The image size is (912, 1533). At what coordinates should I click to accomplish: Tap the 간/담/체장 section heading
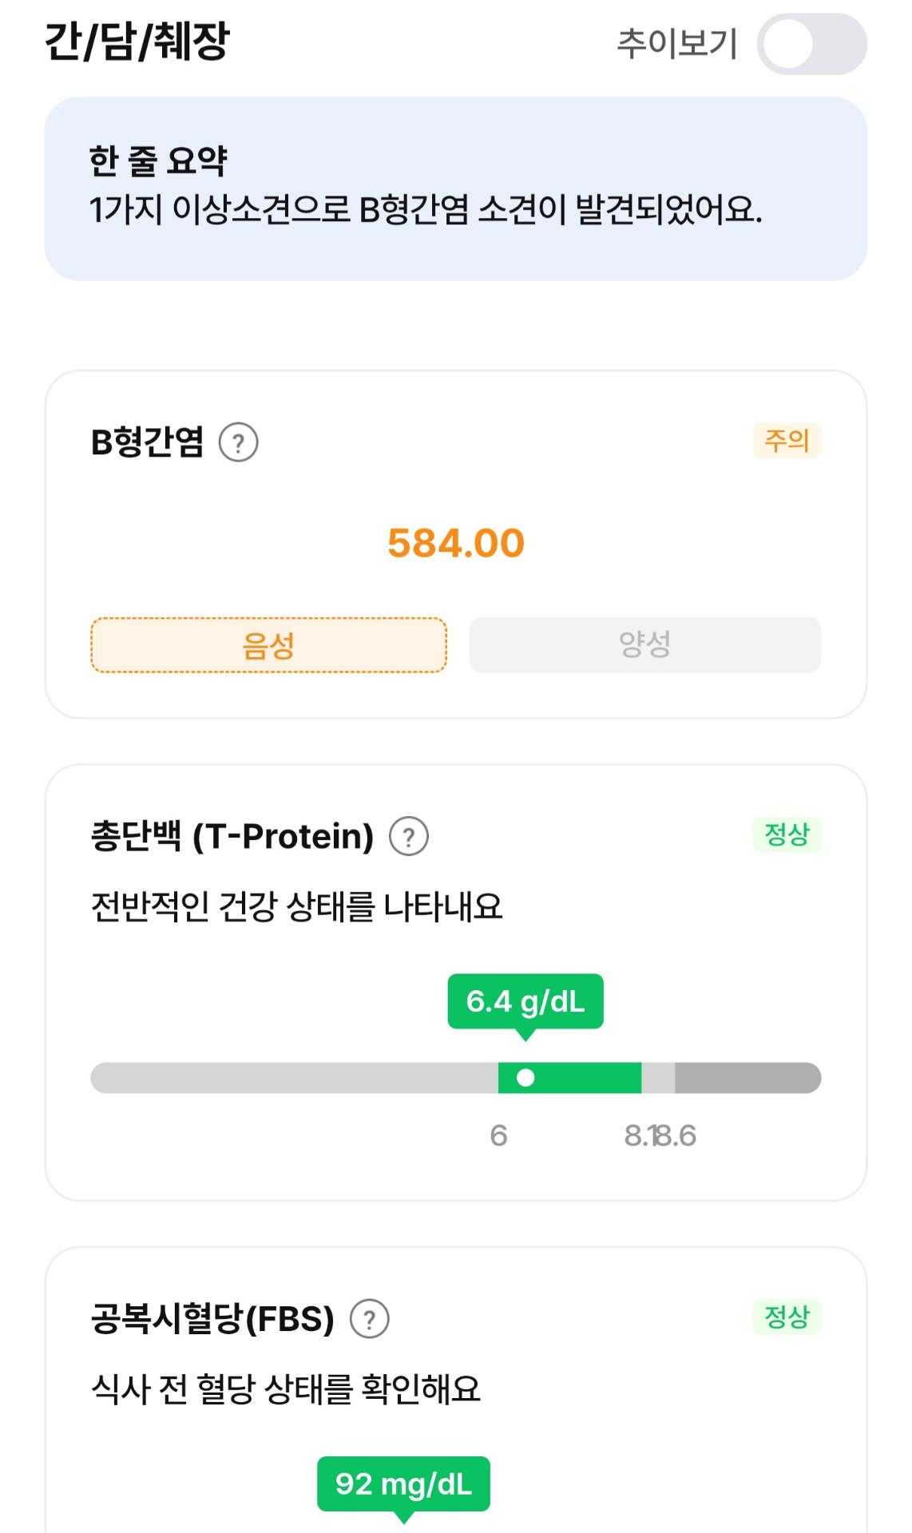[x=137, y=42]
